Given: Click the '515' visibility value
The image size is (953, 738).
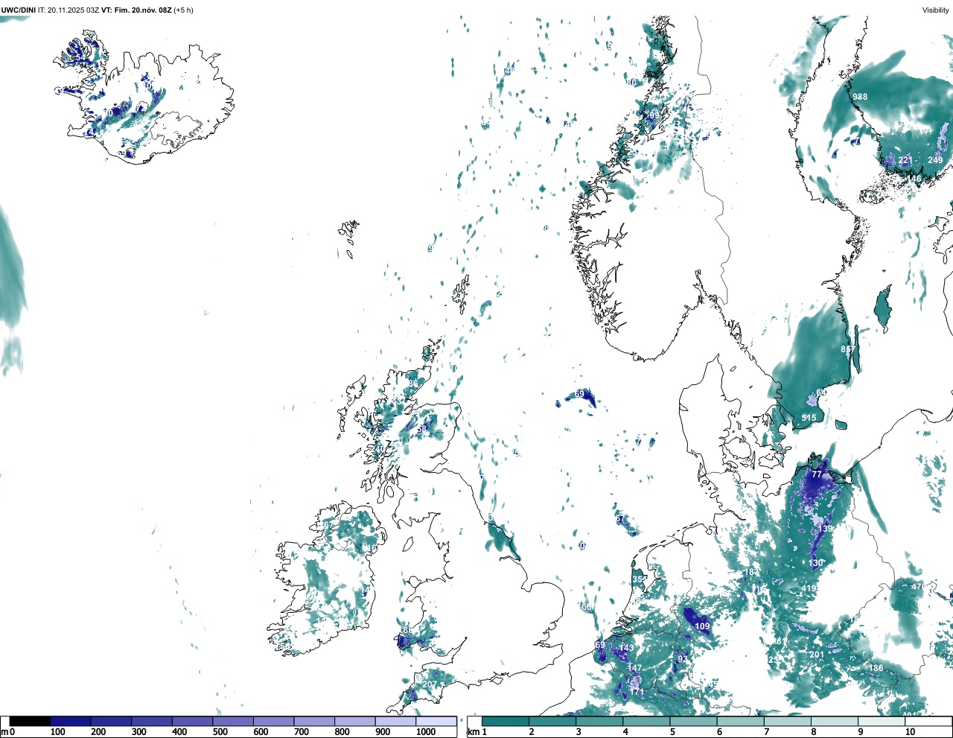Looking at the screenshot, I should tap(809, 419).
